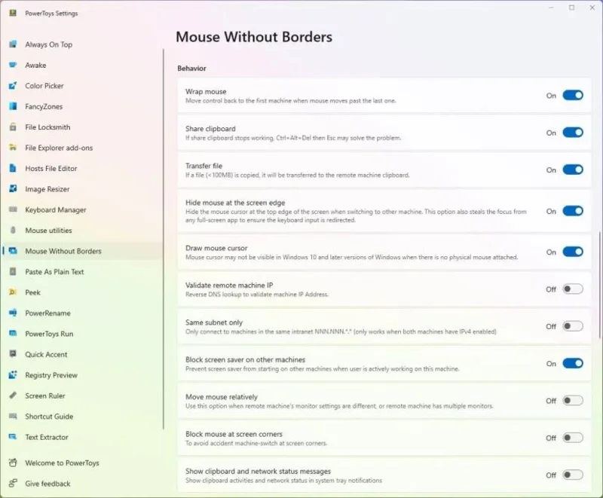The image size is (603, 498).
Task: Switch off Hide mouse at the screen edge
Action: click(573, 211)
